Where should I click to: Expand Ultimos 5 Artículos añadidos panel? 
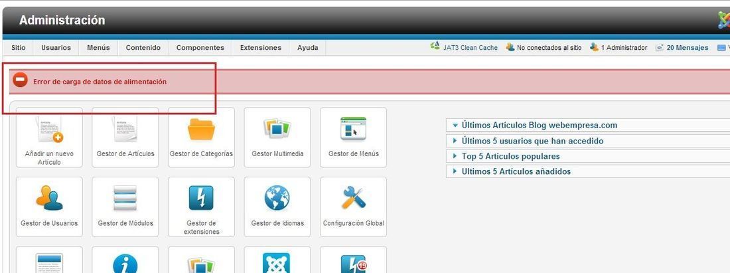point(588,171)
